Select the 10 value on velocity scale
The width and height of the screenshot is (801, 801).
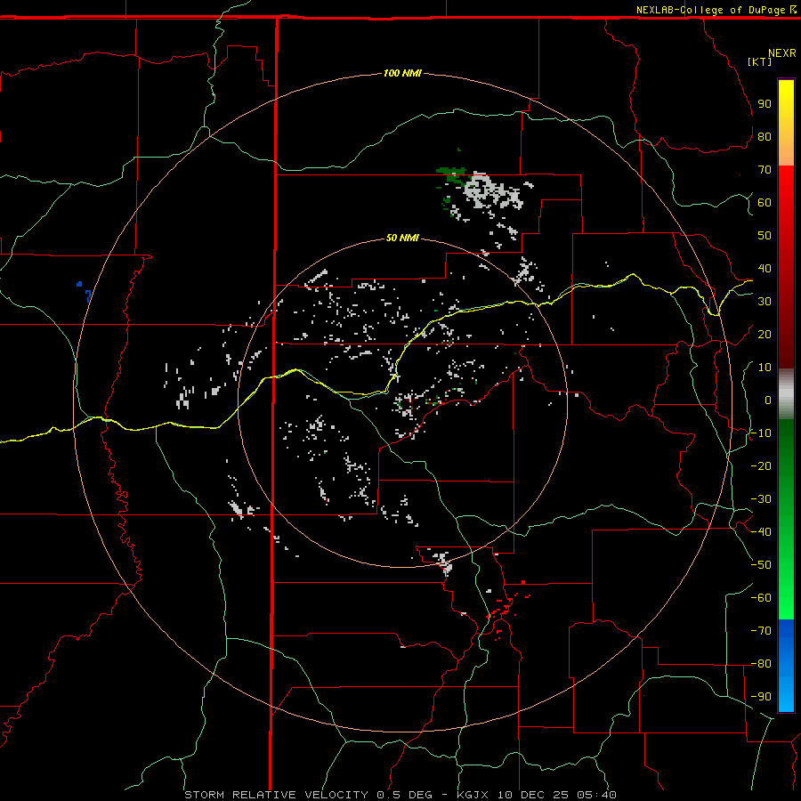(765, 368)
